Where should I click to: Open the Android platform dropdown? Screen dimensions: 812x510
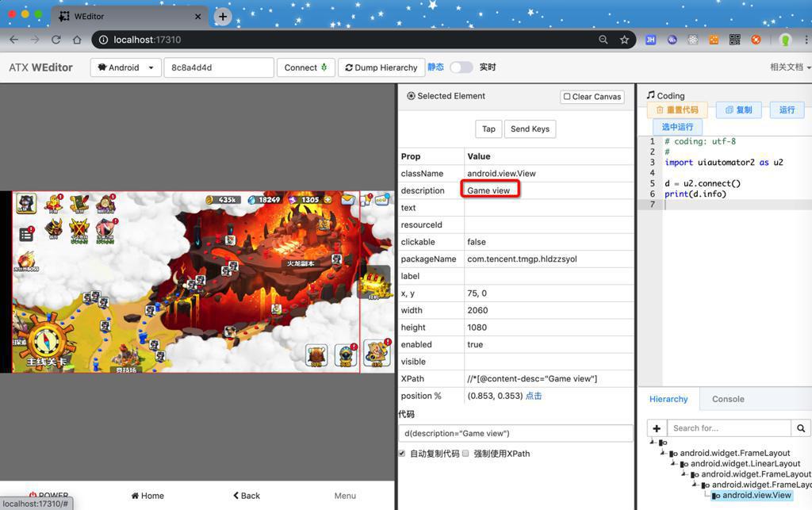point(126,68)
